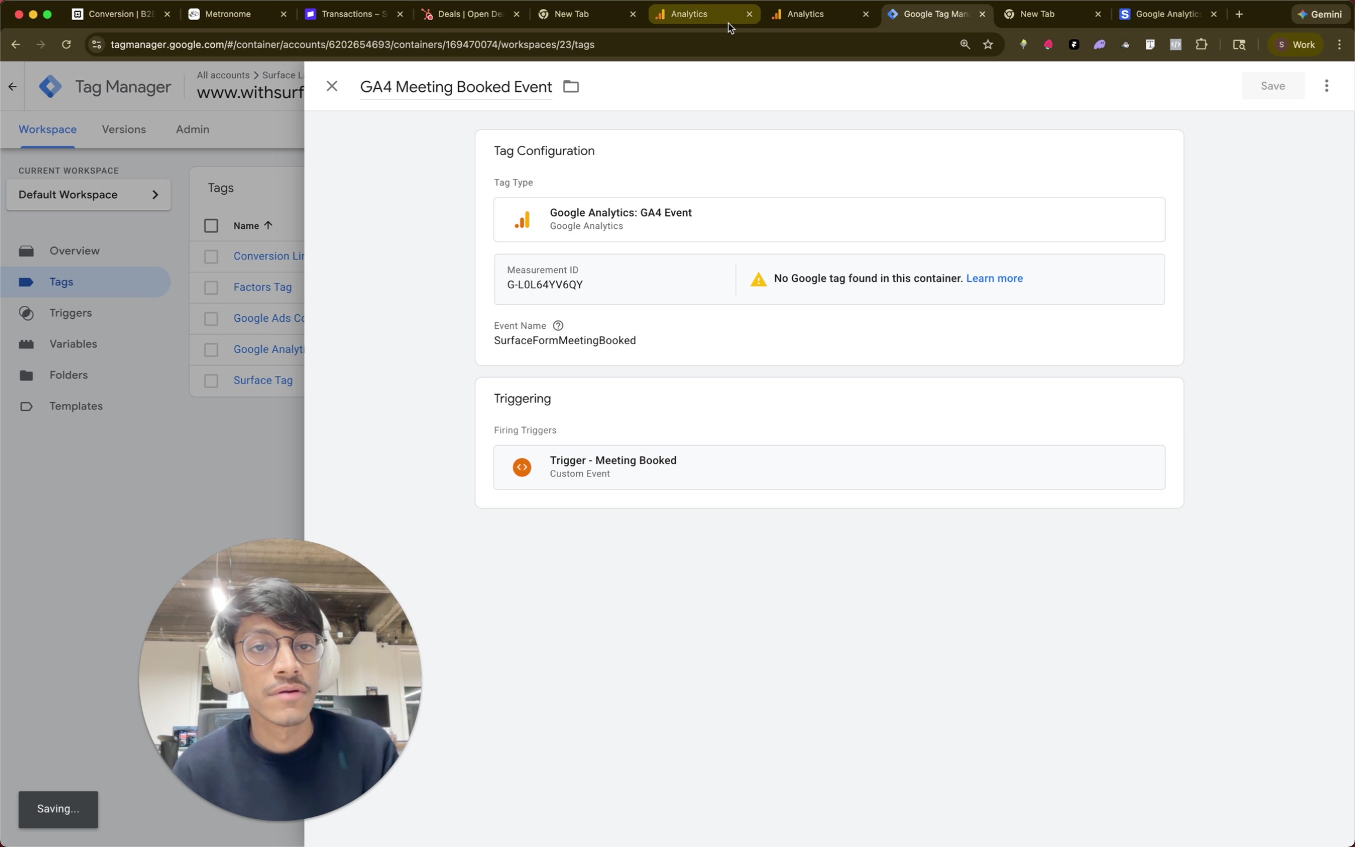This screenshot has height=847, width=1355.
Task: Open the tag's three-dot options menu
Action: tap(1327, 85)
